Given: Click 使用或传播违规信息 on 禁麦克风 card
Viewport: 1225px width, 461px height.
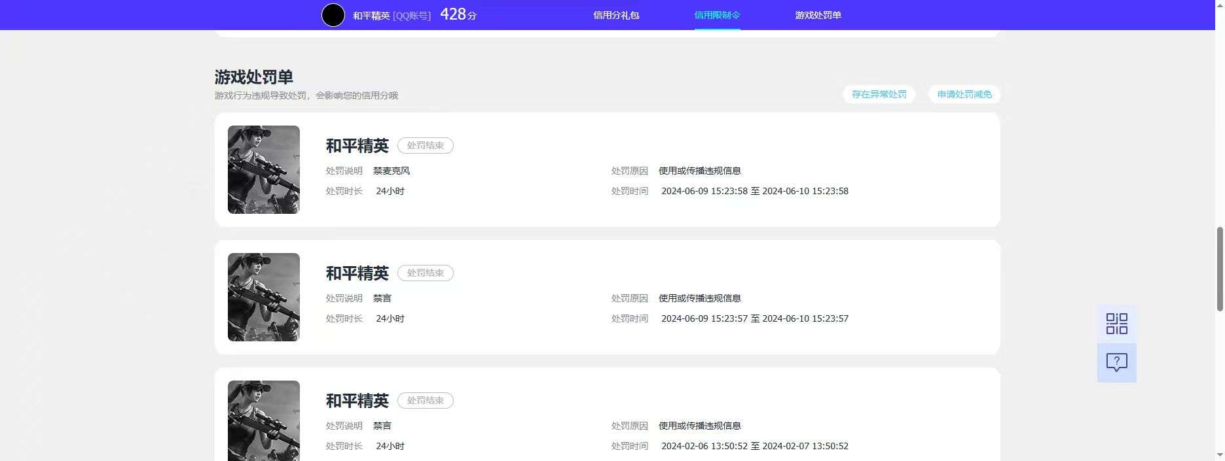Looking at the screenshot, I should (700, 171).
